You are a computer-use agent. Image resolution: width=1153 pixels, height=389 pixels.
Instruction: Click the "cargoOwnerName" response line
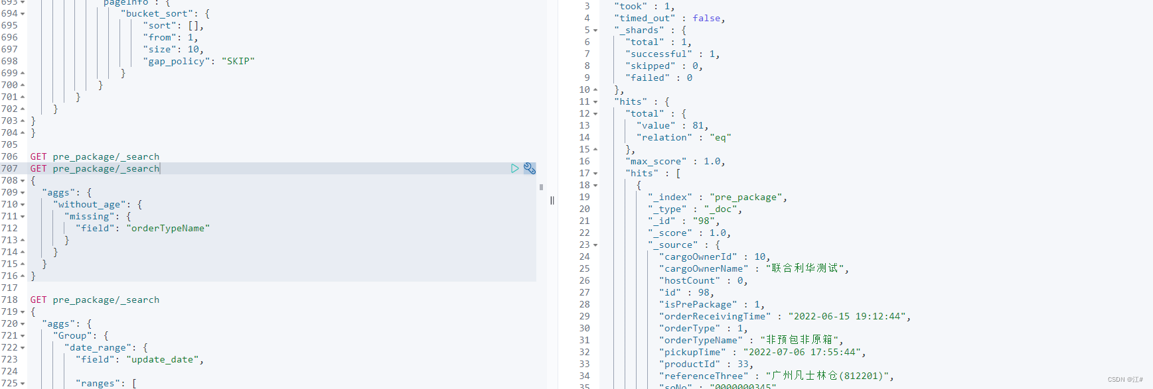754,268
